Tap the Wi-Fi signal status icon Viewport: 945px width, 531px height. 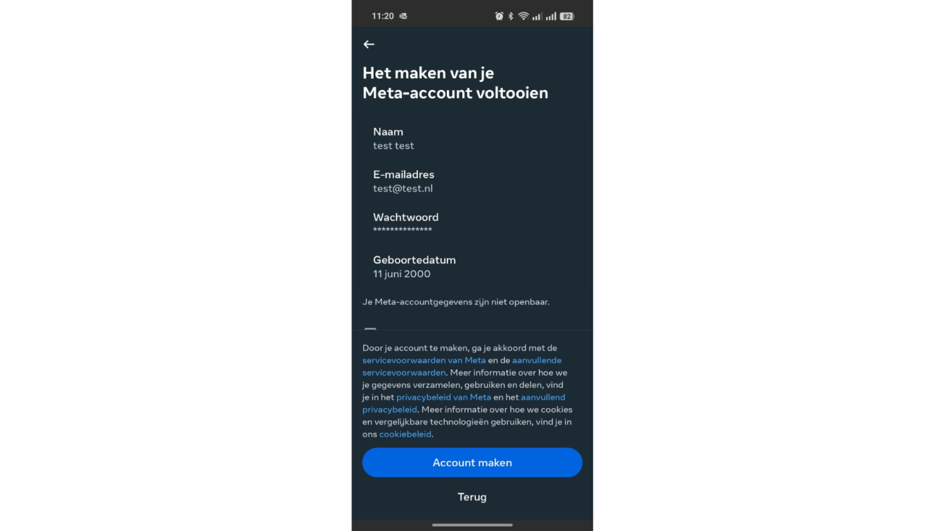pos(524,16)
